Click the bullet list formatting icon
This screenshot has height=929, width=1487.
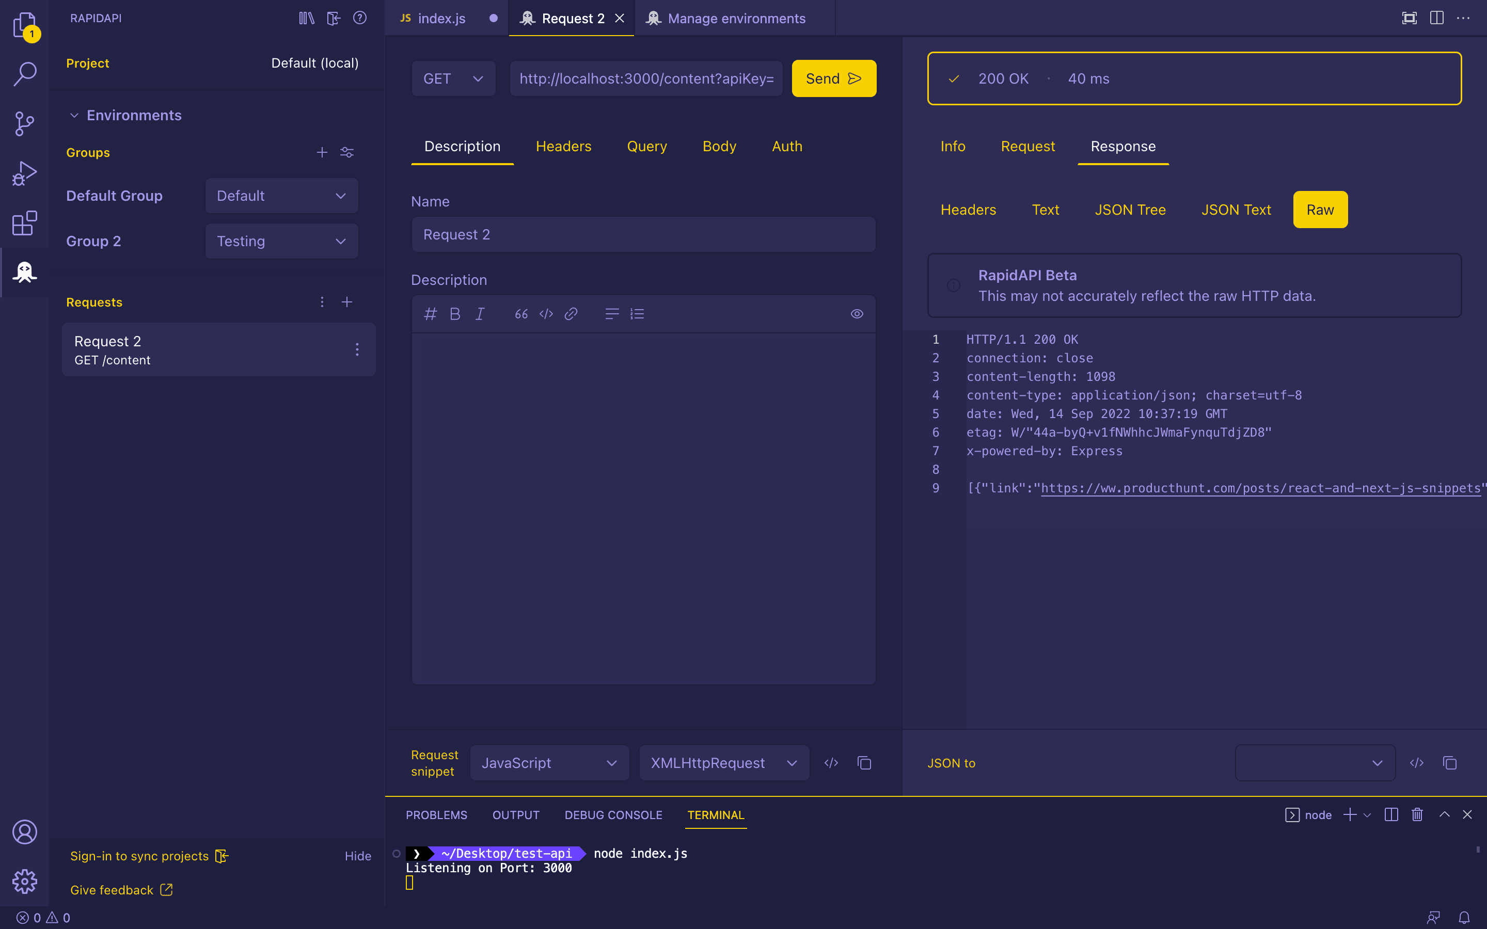pyautogui.click(x=611, y=314)
